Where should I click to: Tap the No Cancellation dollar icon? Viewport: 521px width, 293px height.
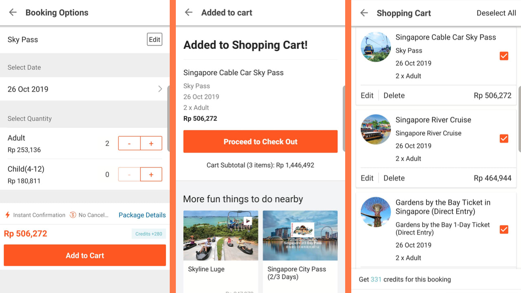coord(73,215)
